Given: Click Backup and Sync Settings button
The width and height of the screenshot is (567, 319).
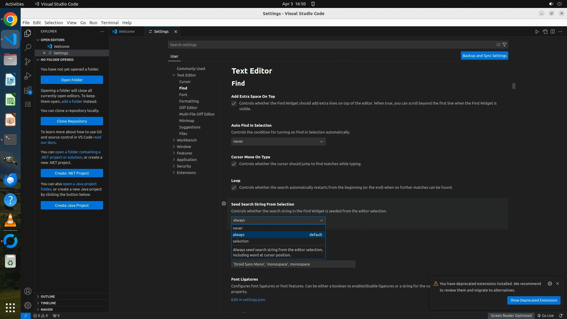Looking at the screenshot, I should 484,56.
